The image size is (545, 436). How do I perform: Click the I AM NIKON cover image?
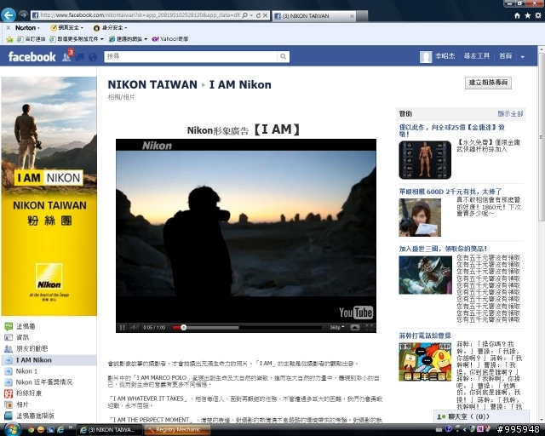(49, 196)
